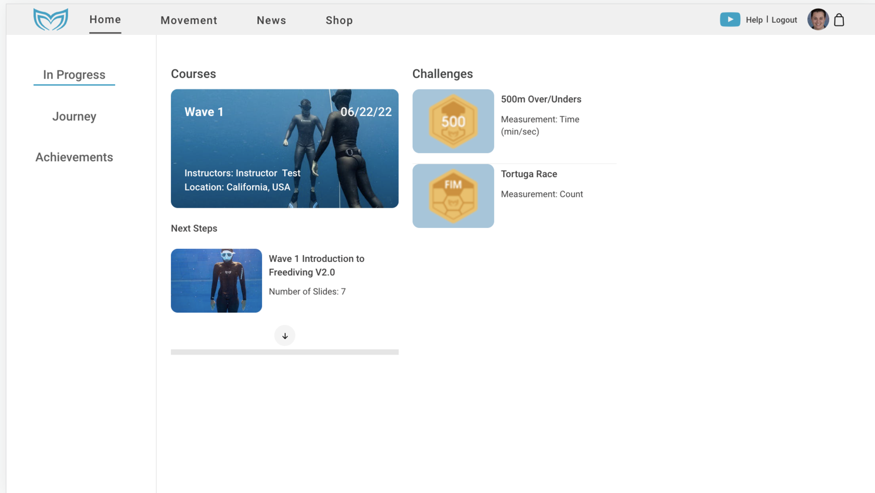Switch to the Achievements tab

(74, 157)
